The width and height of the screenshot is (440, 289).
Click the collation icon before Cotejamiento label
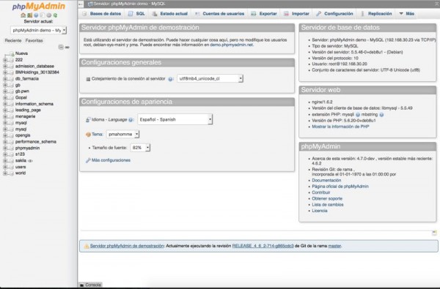[x=88, y=79]
